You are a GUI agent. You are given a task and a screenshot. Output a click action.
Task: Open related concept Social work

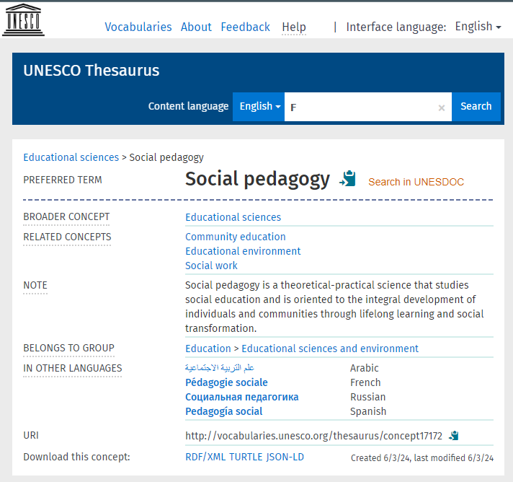(x=211, y=266)
